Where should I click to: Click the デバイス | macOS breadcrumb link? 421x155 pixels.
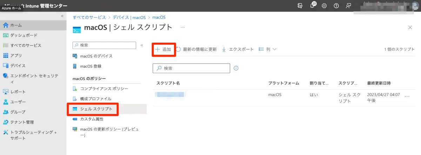[129, 17]
